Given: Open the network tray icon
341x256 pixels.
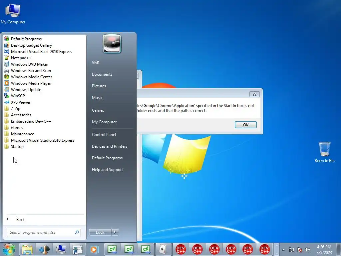Looking at the screenshot, I should click(291, 250).
